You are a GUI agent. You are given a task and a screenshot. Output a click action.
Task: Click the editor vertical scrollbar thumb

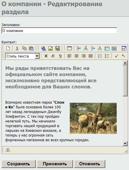click(x=125, y=80)
